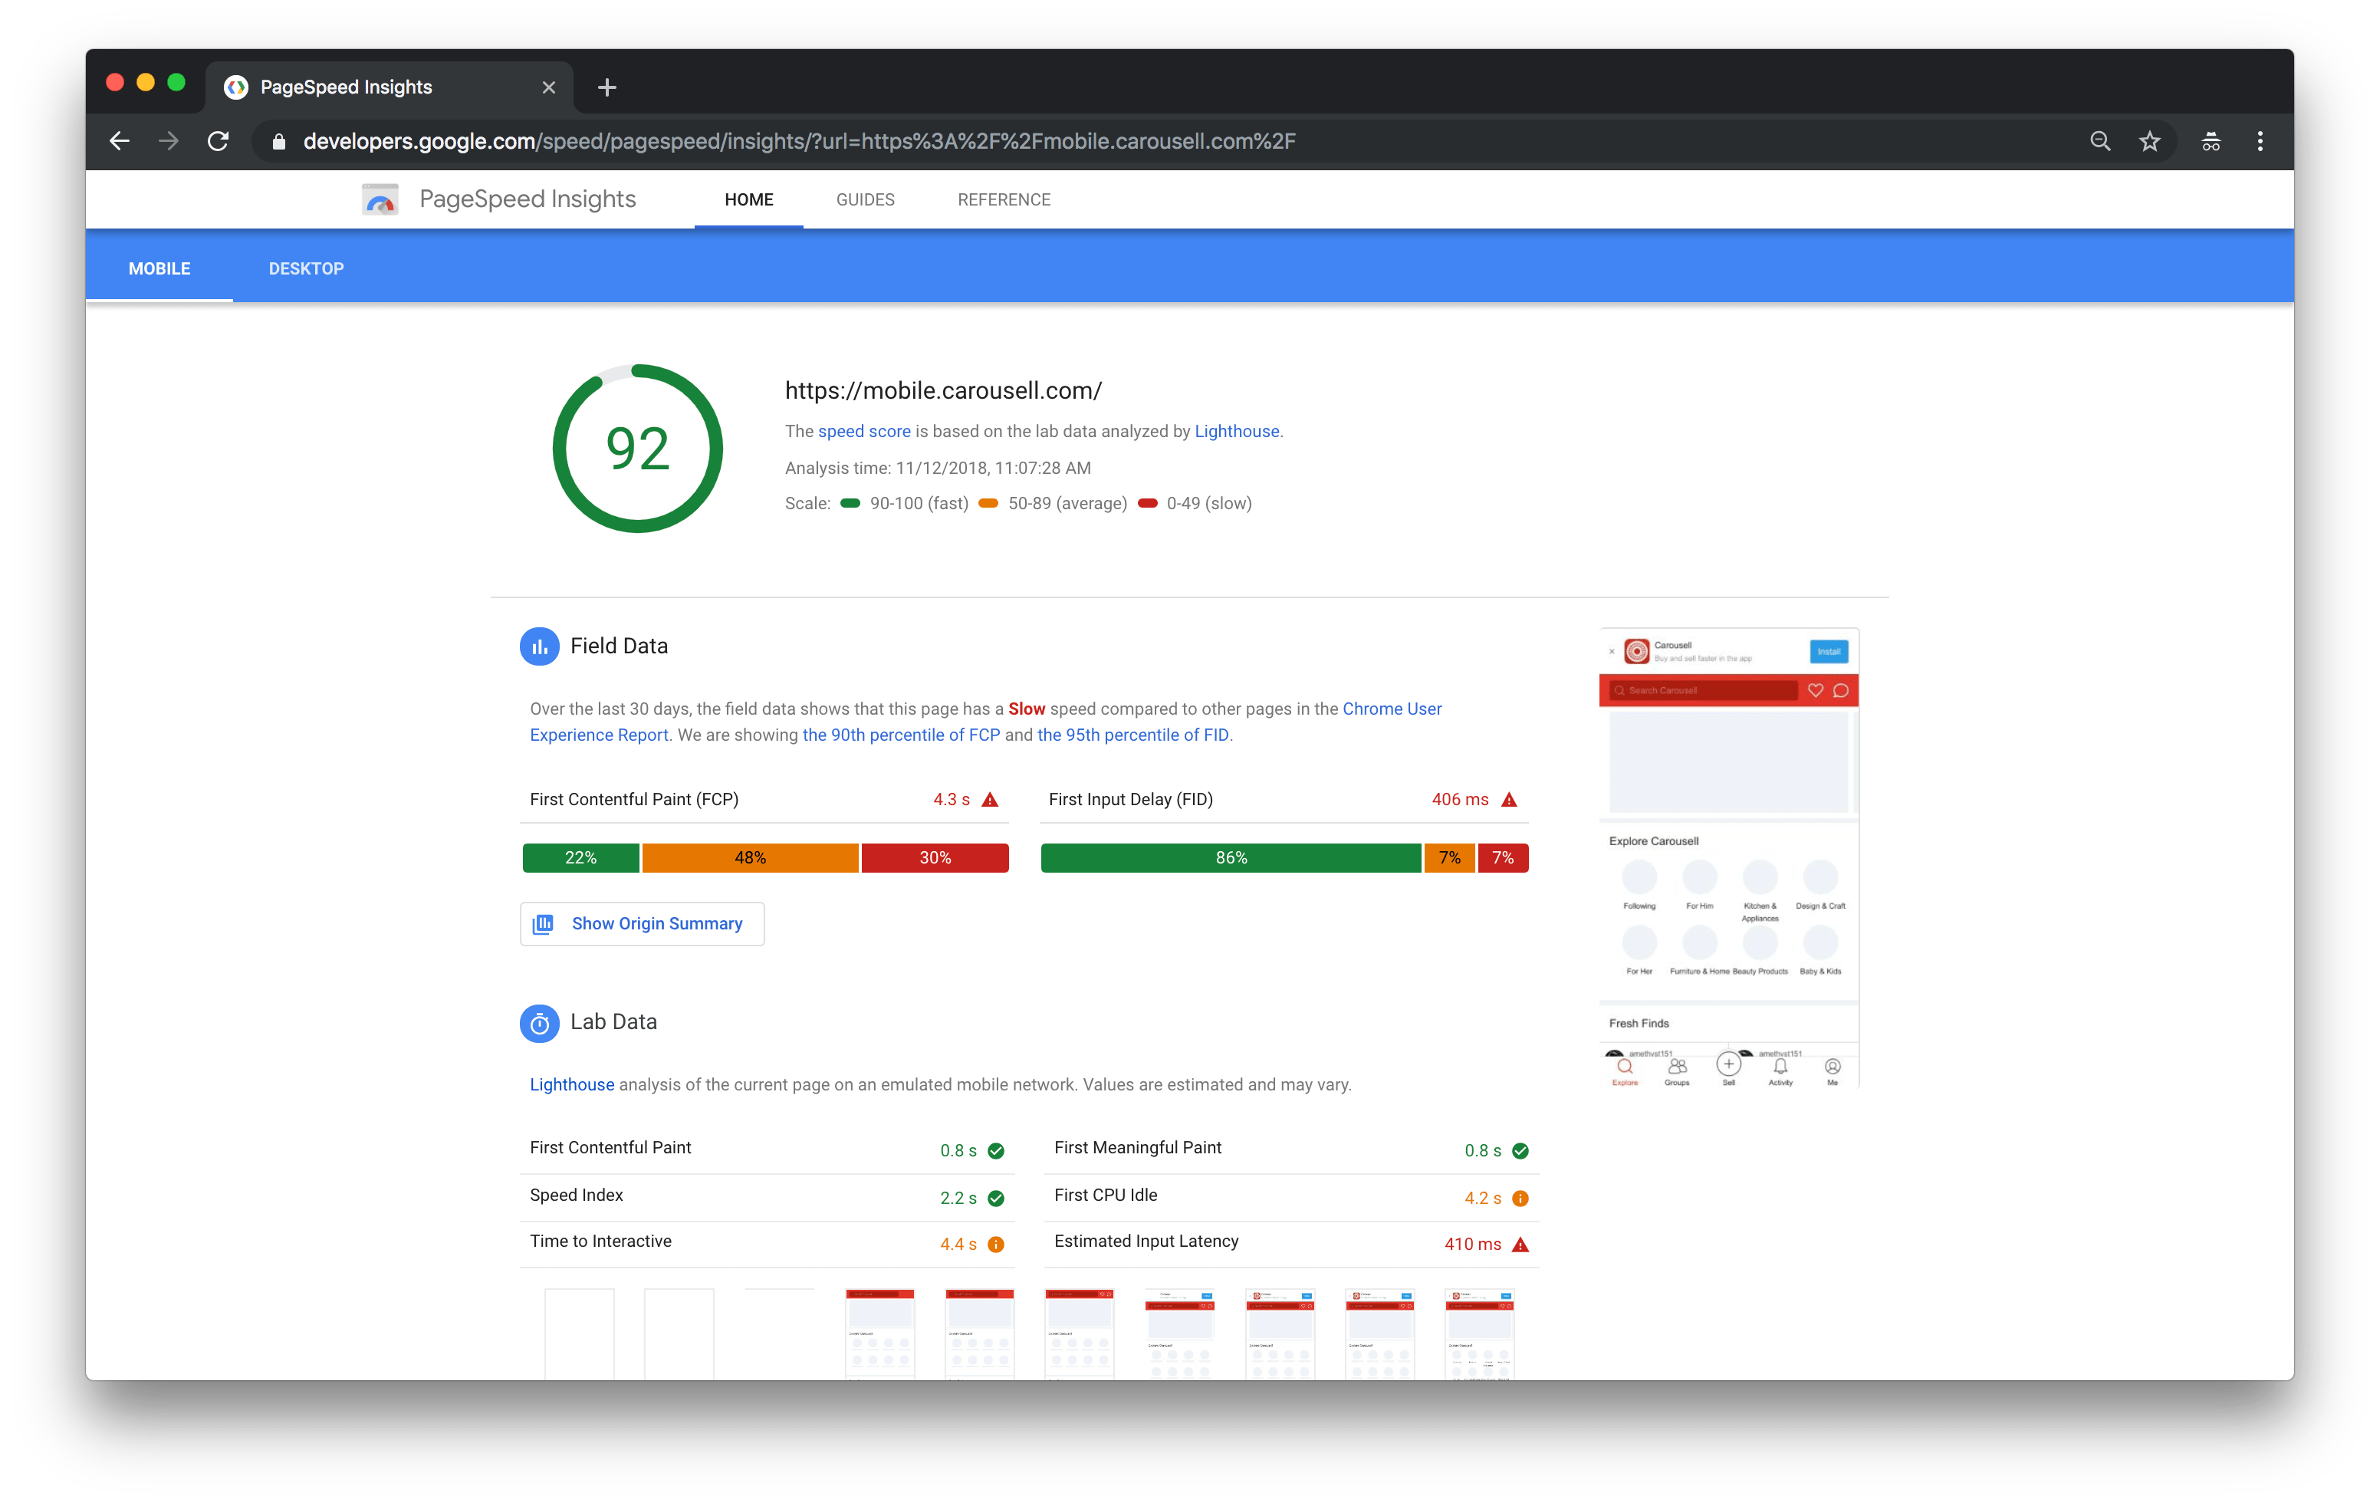Click green check next to Speed Index
2380x1503 pixels.
pos(996,1198)
